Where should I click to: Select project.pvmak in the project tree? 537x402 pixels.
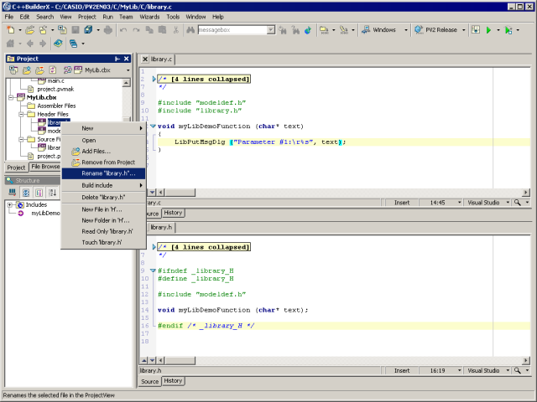pos(55,90)
